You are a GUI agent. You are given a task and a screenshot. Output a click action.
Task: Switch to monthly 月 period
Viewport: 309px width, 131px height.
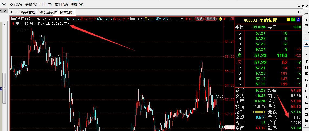307,109
